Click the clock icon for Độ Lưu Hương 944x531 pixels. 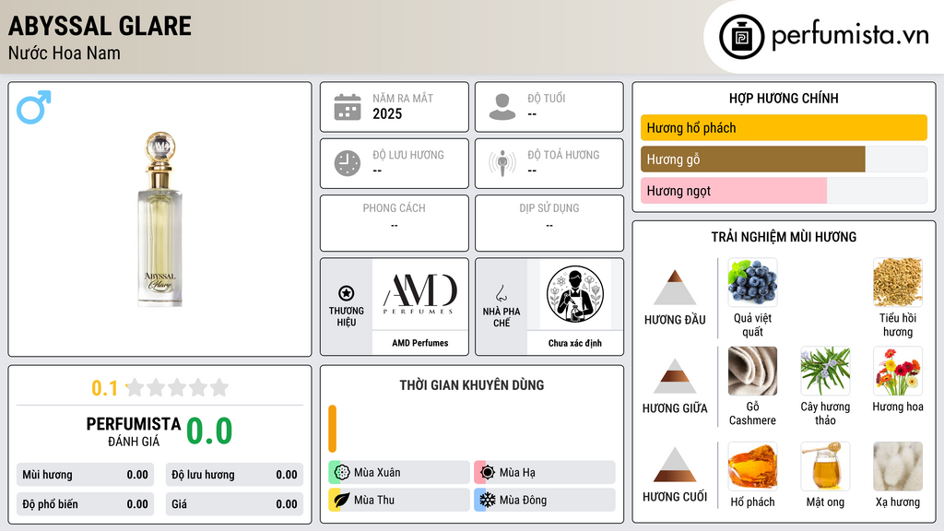(x=348, y=163)
